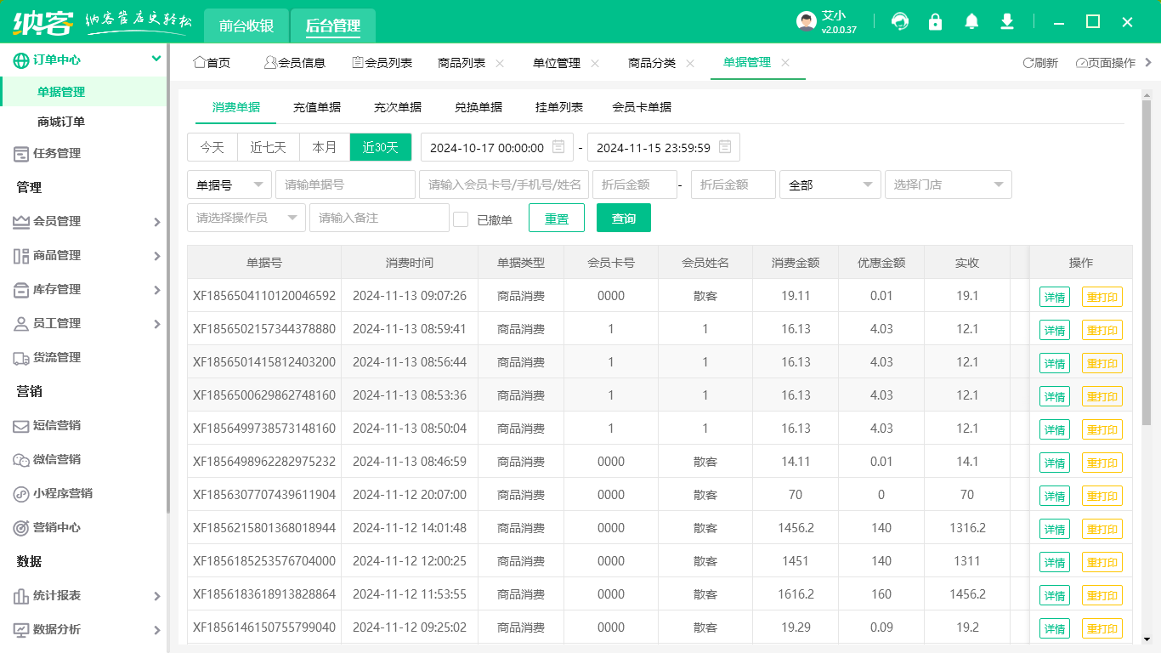Switch to the 充值单据 tab
Screen dimensions: 1161x653
point(317,107)
